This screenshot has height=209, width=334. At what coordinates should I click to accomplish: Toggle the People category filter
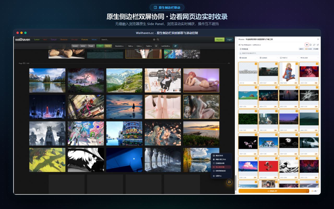point(91,46)
